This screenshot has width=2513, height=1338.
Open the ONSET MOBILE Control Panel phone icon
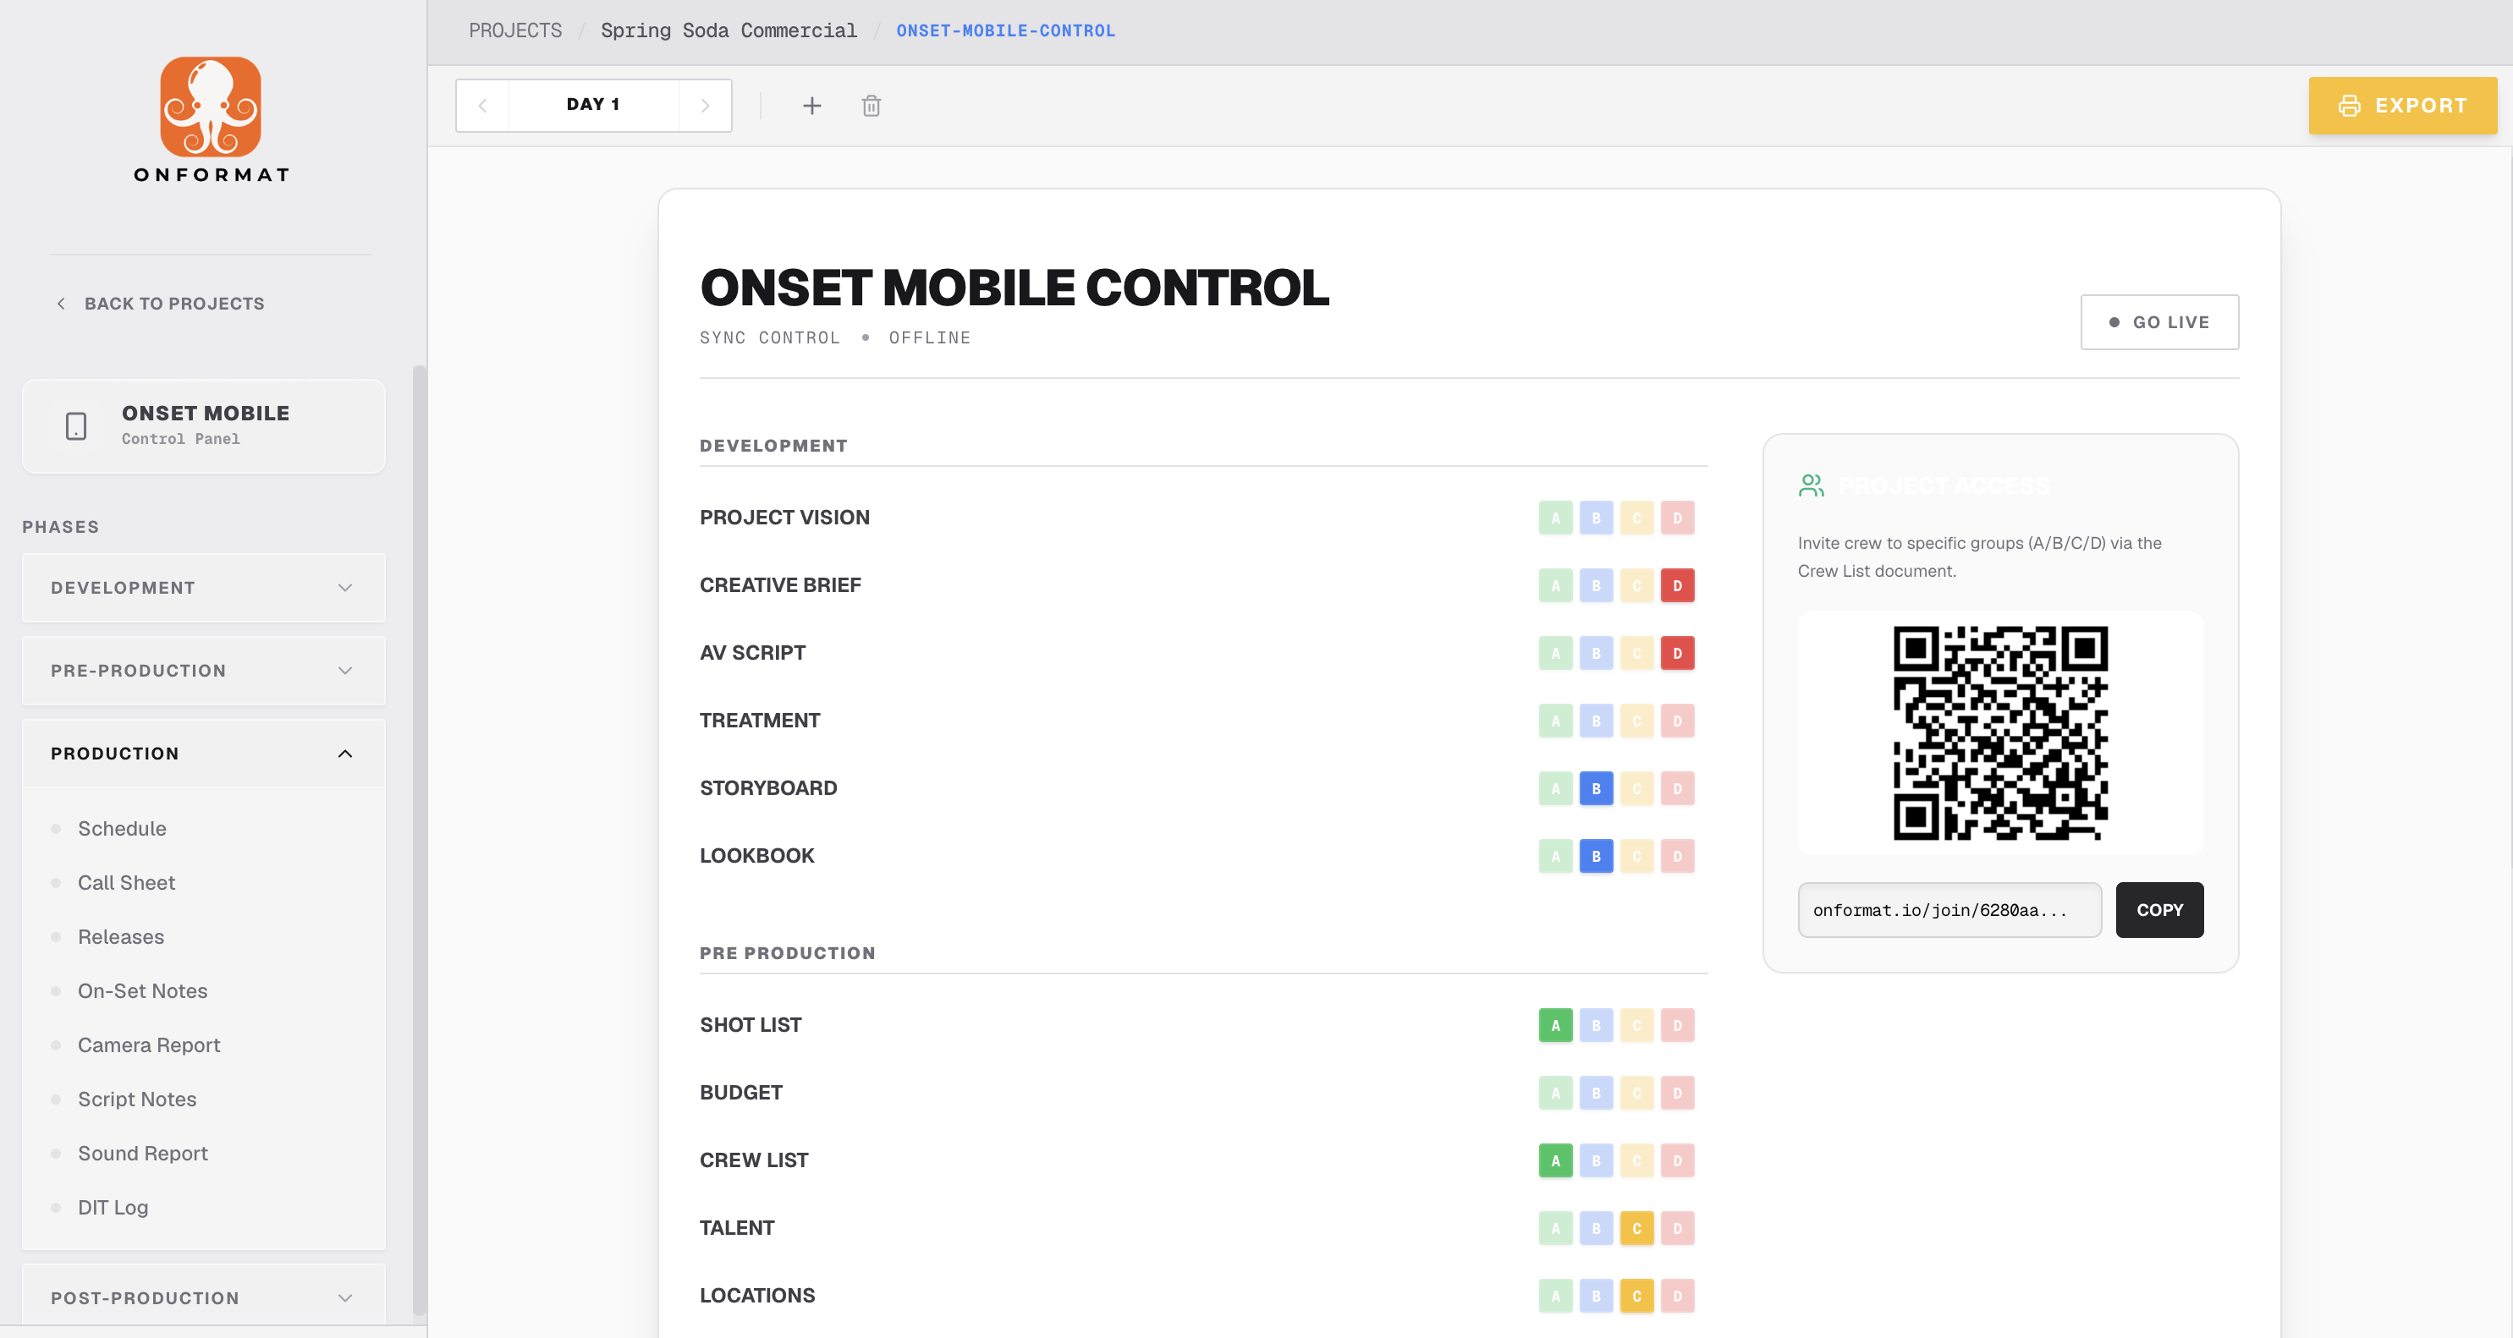pos(75,425)
